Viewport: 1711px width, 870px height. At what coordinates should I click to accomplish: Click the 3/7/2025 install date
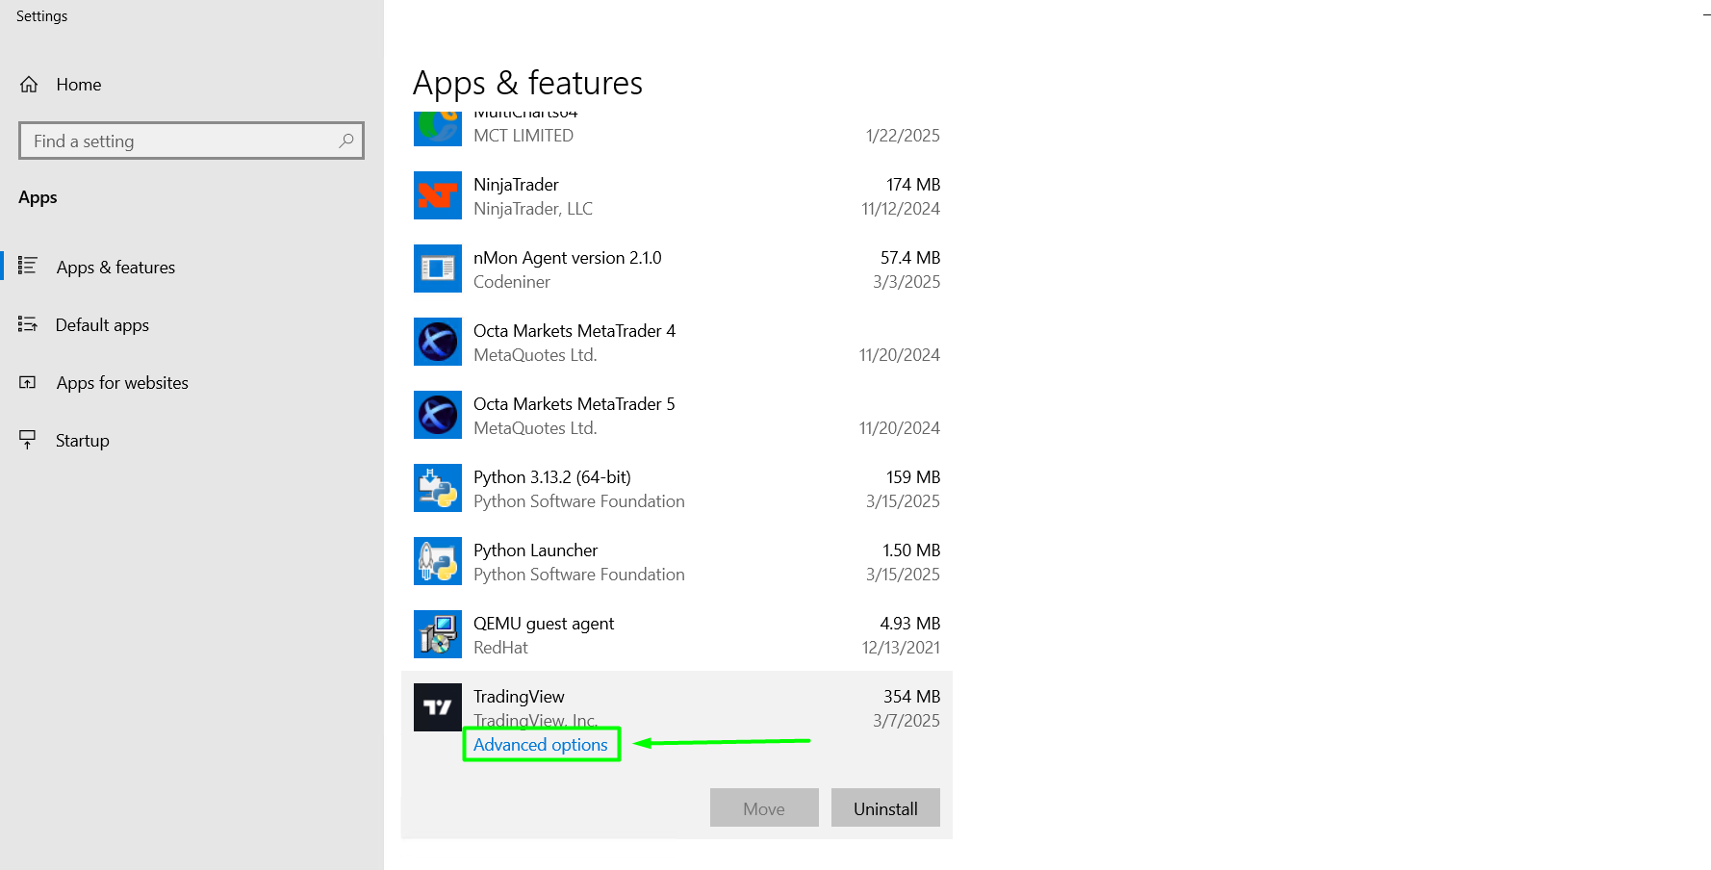pos(907,721)
